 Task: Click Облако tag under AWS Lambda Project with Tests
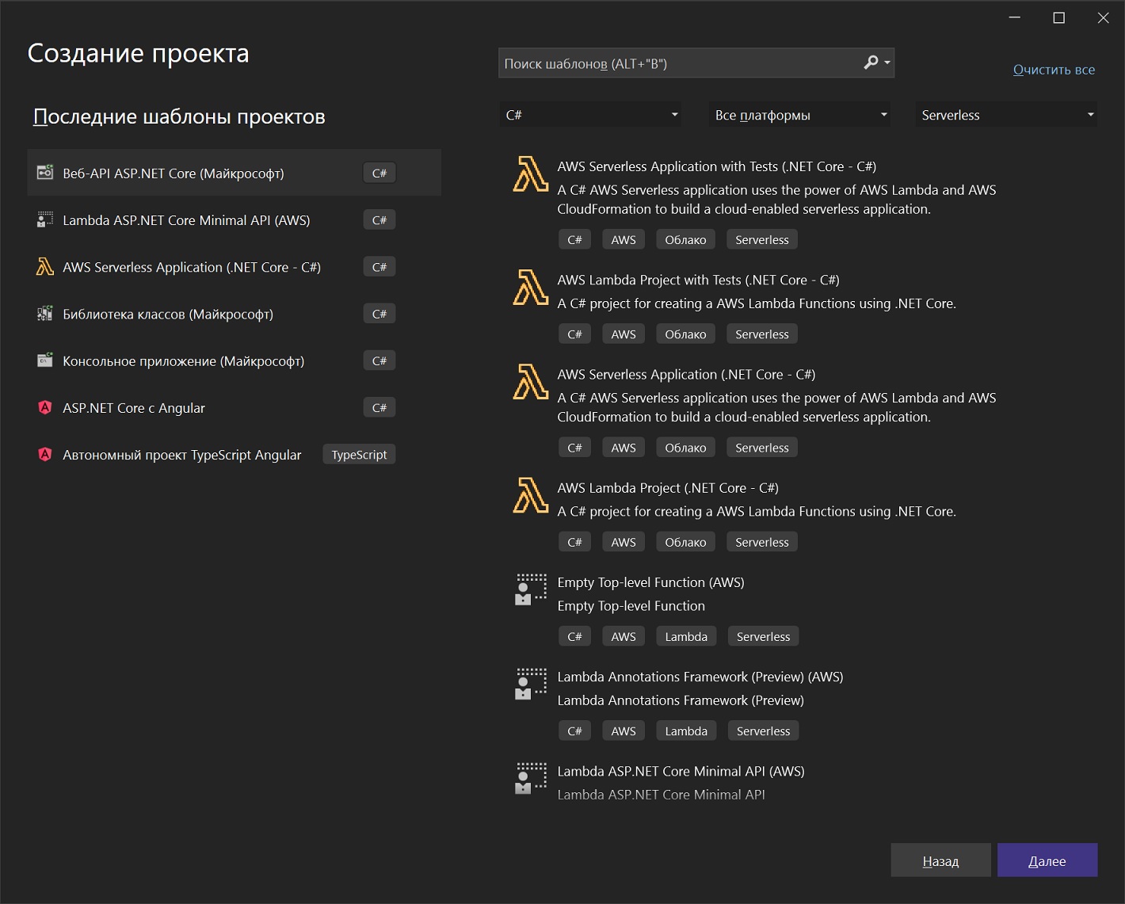coord(685,334)
